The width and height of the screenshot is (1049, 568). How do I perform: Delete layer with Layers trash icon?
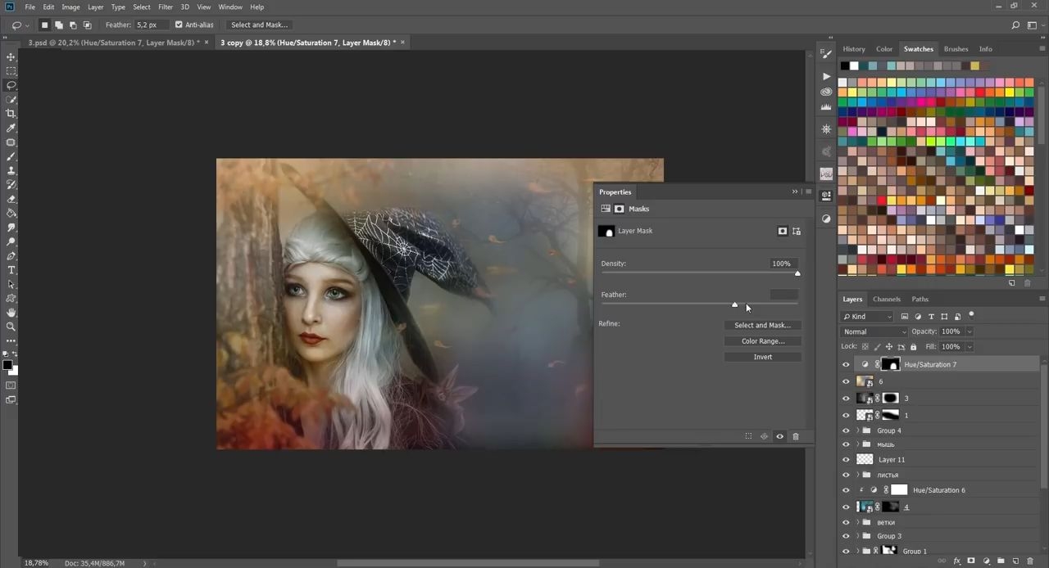pyautogui.click(x=1031, y=561)
